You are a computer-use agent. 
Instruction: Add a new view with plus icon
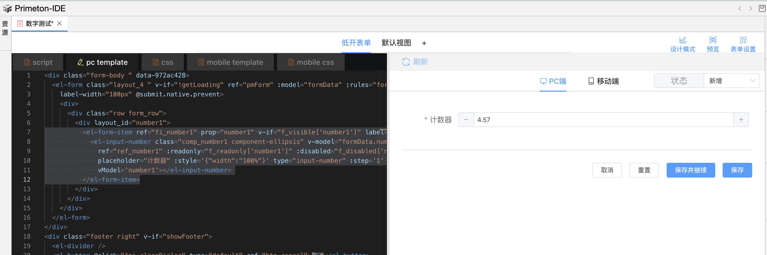[x=424, y=43]
